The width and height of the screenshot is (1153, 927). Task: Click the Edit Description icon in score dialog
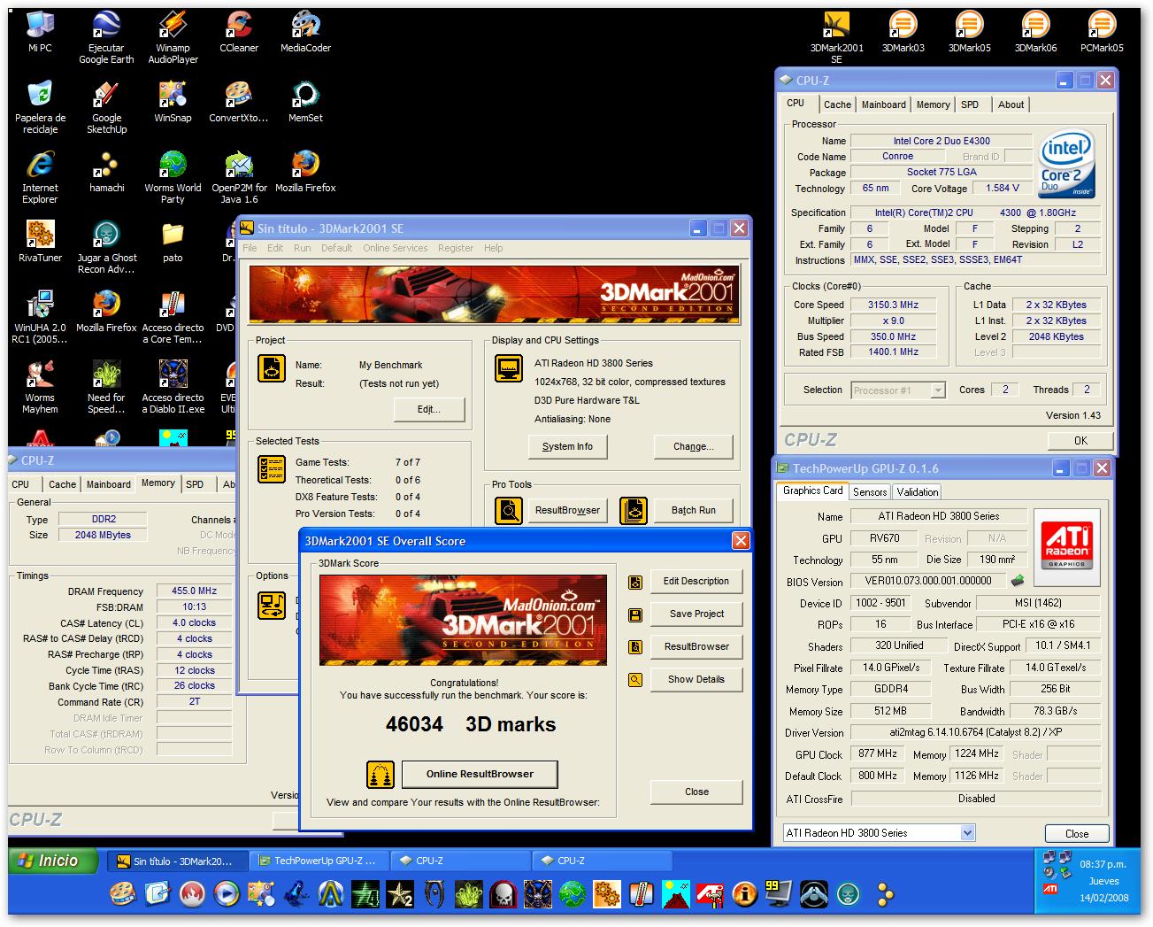pos(634,582)
